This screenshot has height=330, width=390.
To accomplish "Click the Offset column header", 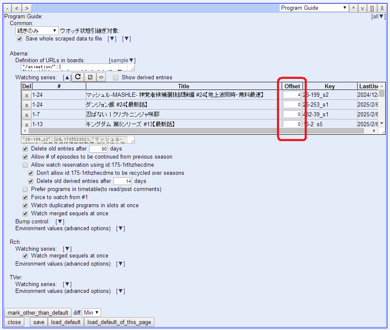I will point(292,86).
